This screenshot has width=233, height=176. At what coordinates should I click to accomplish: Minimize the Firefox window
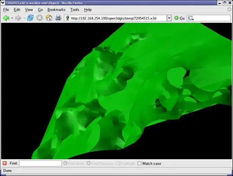point(220,3)
